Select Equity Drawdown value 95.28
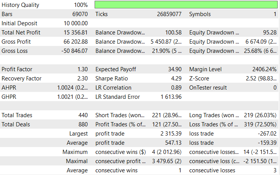 click(270, 33)
